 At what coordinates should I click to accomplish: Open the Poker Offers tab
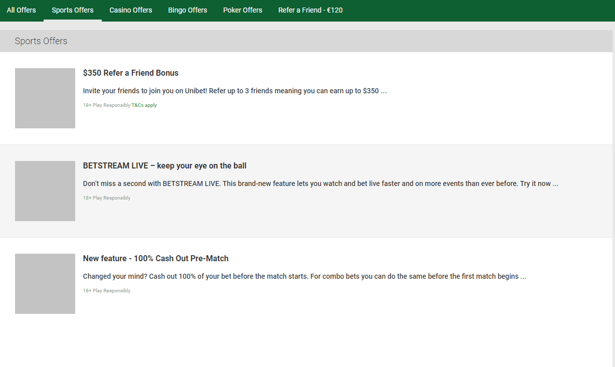(243, 10)
